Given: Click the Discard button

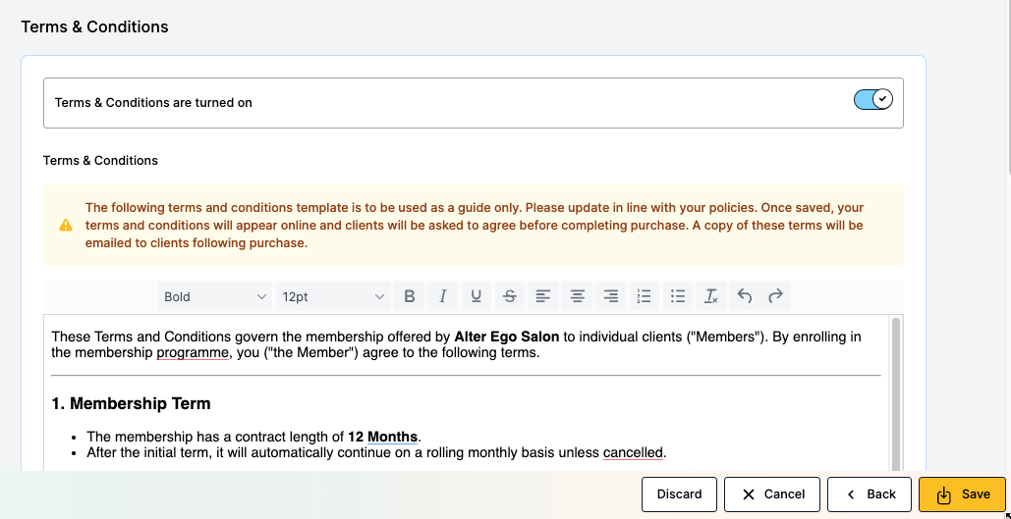Looking at the screenshot, I should pyautogui.click(x=679, y=494).
